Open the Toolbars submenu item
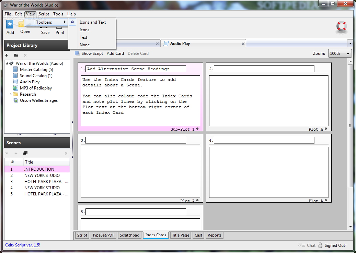 click(47, 22)
